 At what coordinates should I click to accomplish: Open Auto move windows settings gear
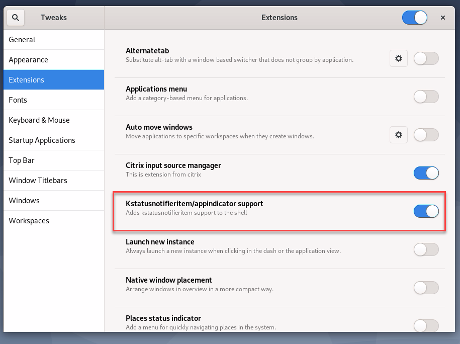click(x=398, y=135)
